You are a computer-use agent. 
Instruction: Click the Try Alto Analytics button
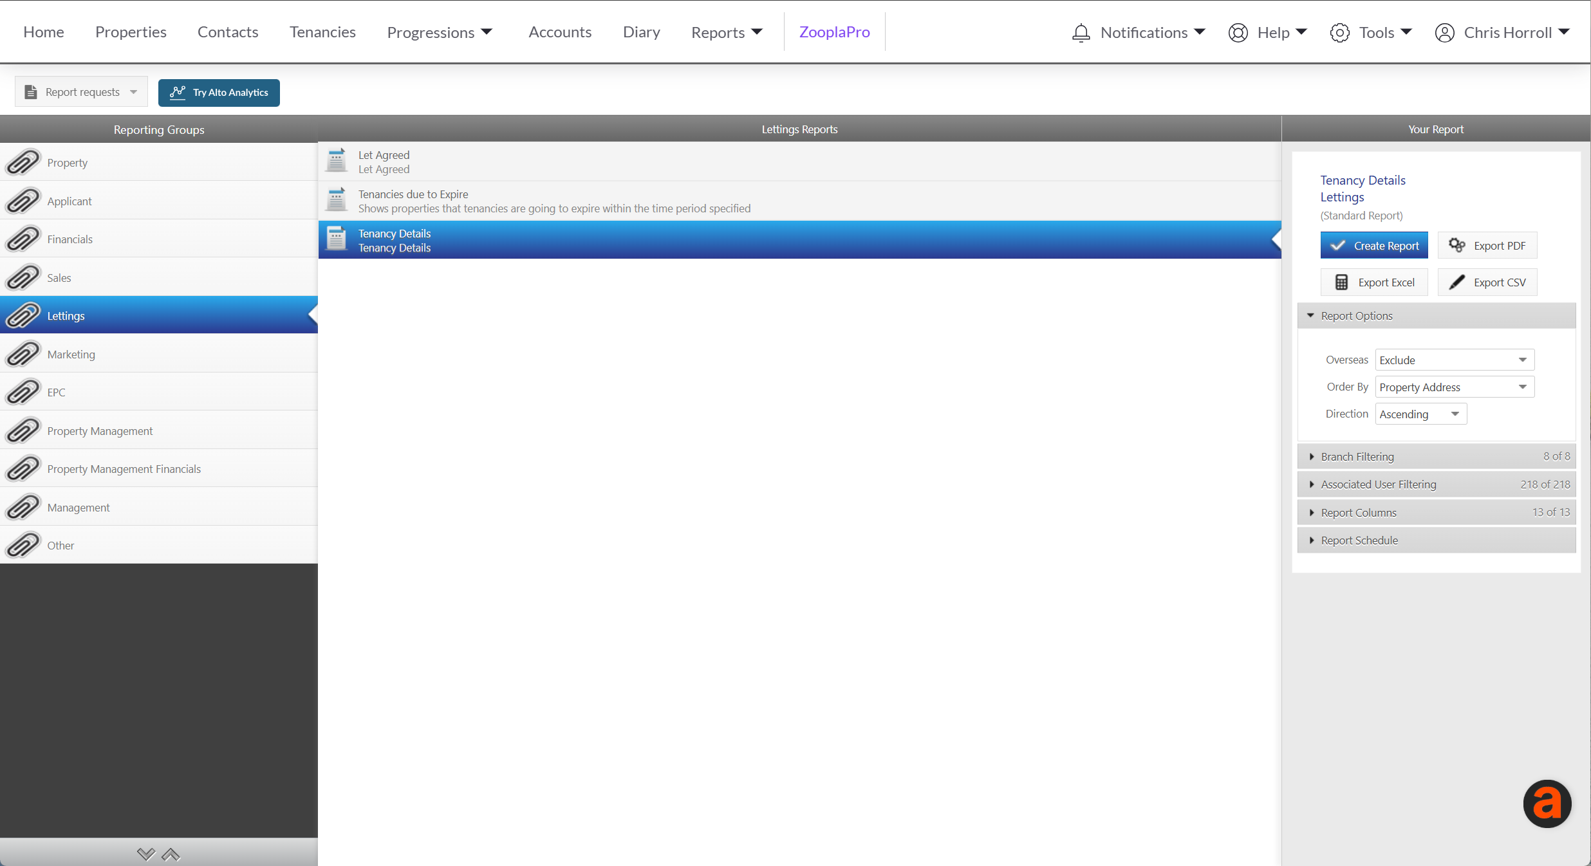pos(219,93)
